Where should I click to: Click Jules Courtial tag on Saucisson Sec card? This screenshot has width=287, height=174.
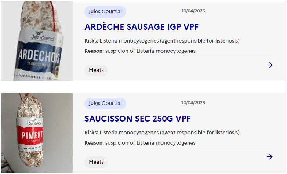[105, 103]
